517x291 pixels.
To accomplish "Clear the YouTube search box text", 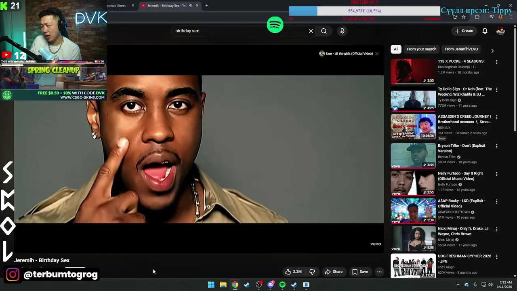I will (x=311, y=31).
